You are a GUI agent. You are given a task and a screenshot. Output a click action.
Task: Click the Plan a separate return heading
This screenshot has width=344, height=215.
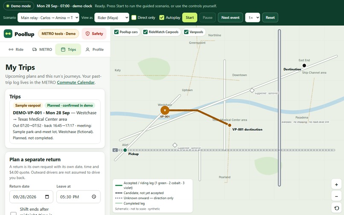[35, 160]
